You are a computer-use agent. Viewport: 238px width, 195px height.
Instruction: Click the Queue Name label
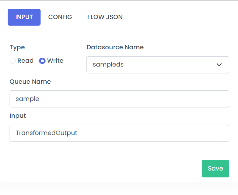coord(30,82)
